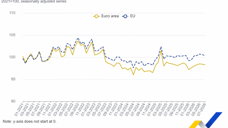Screen dimensions: 228x128
Task: Click the 07-2026 x-axis label
Action: 201,109
